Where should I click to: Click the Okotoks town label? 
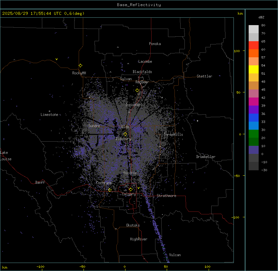click(x=133, y=225)
